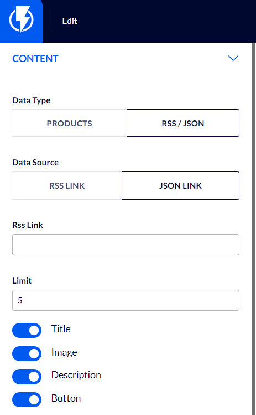Click the Button label text

pos(66,398)
